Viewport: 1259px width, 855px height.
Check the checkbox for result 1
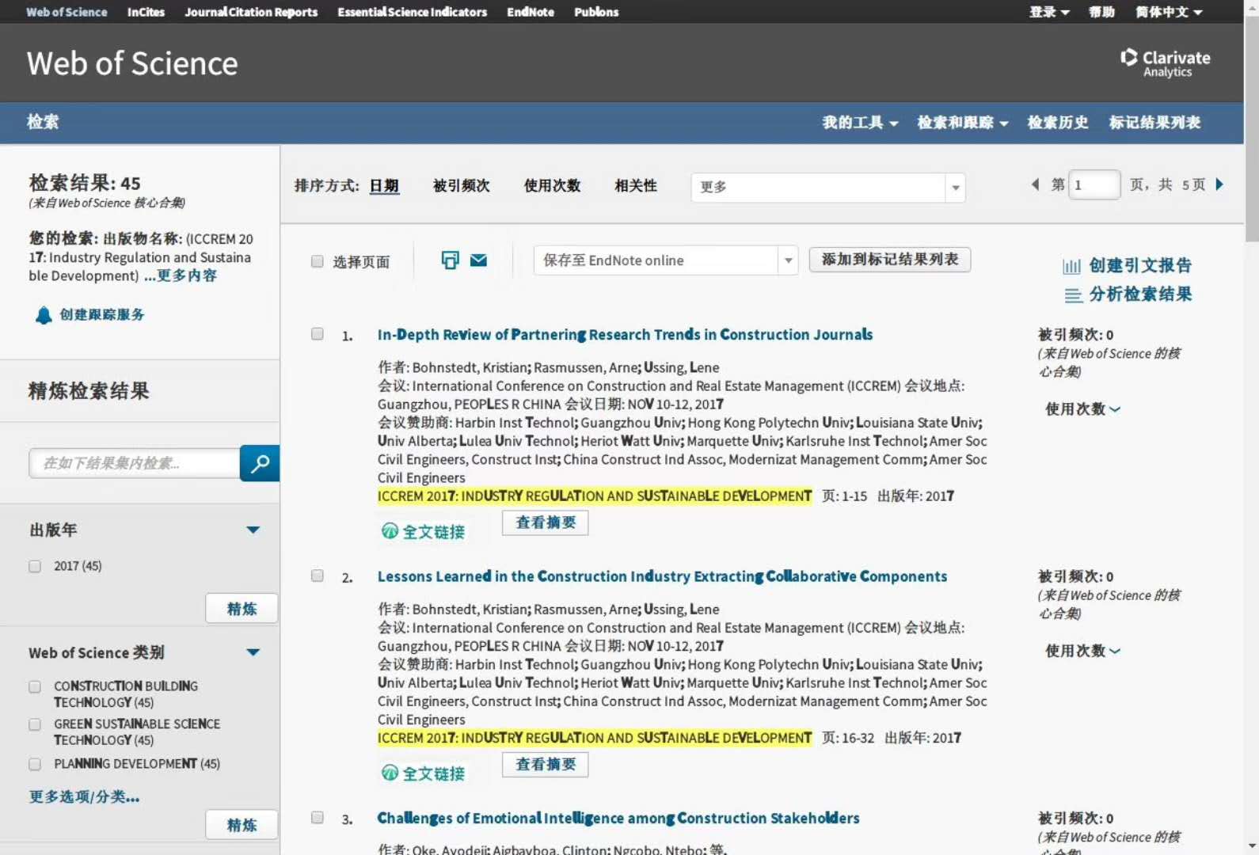pyautogui.click(x=318, y=334)
